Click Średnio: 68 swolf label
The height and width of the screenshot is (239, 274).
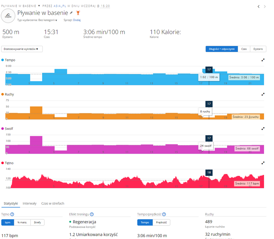pos(247,148)
